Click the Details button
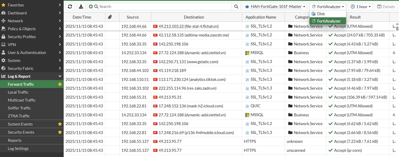This screenshot has width=399, height=157. pyautogui.click(x=386, y=7)
